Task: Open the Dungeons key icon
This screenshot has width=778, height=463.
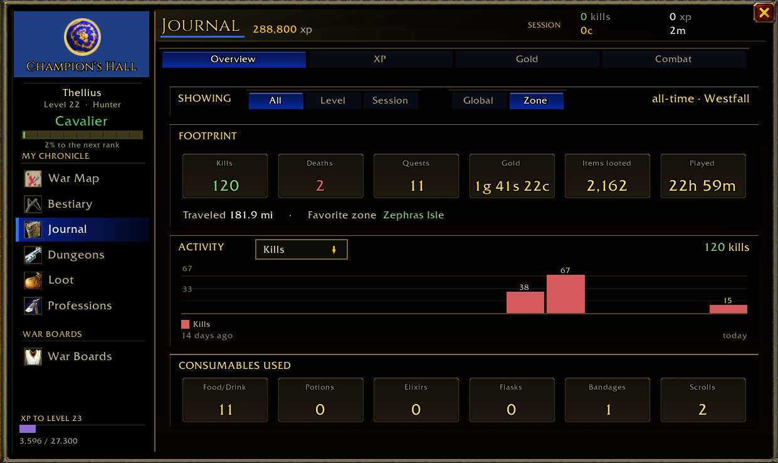Action: [33, 255]
